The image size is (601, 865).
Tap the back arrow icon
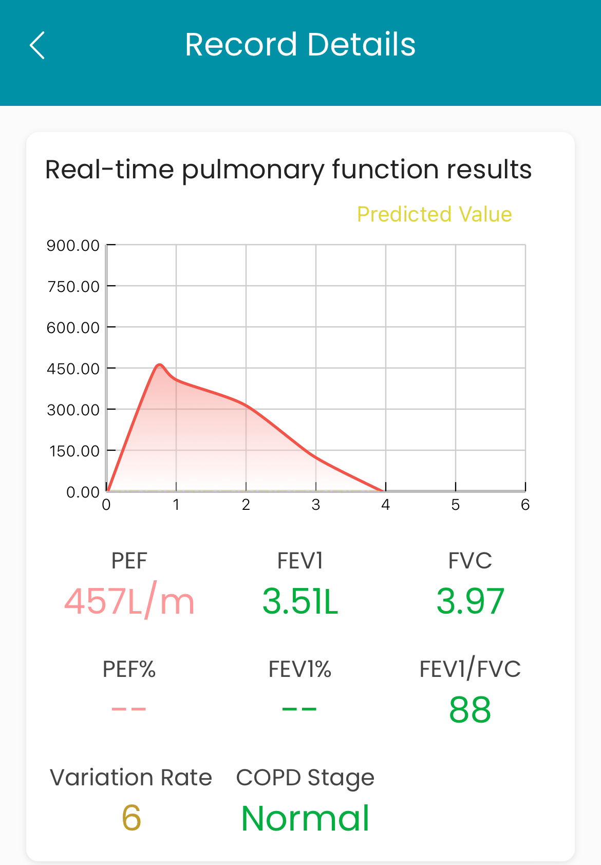coord(37,45)
